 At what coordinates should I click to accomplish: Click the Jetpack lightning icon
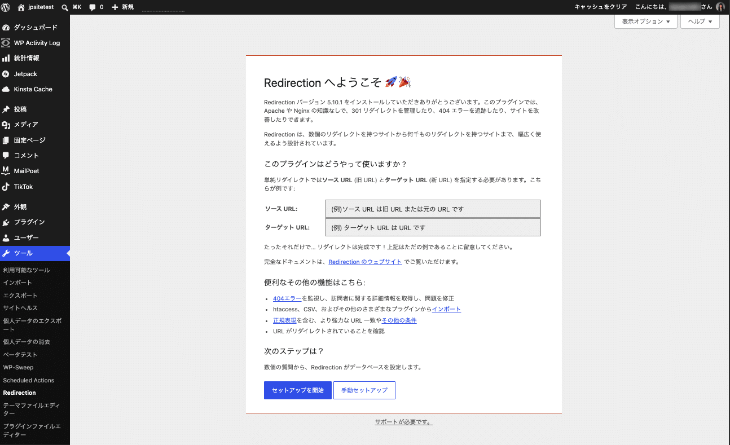click(6, 74)
